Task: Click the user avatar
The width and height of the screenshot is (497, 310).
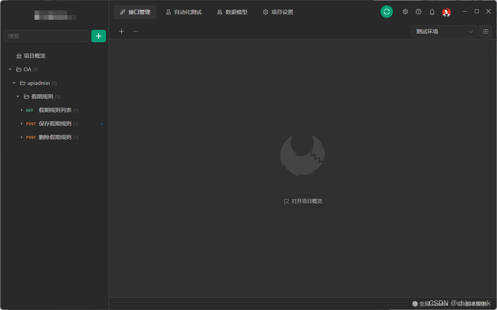Action: coord(446,12)
